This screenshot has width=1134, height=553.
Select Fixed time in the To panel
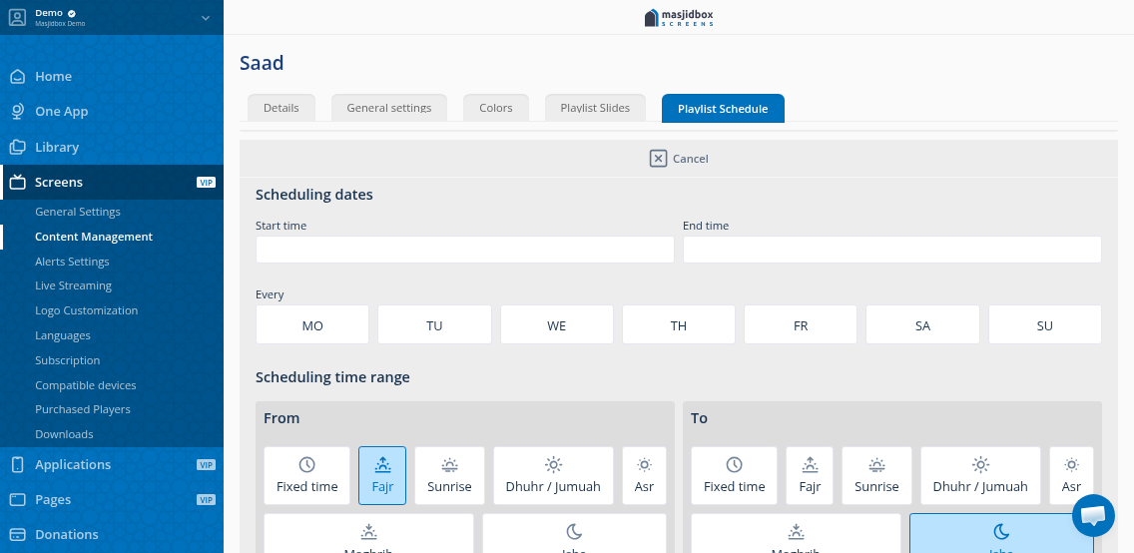pos(734,476)
